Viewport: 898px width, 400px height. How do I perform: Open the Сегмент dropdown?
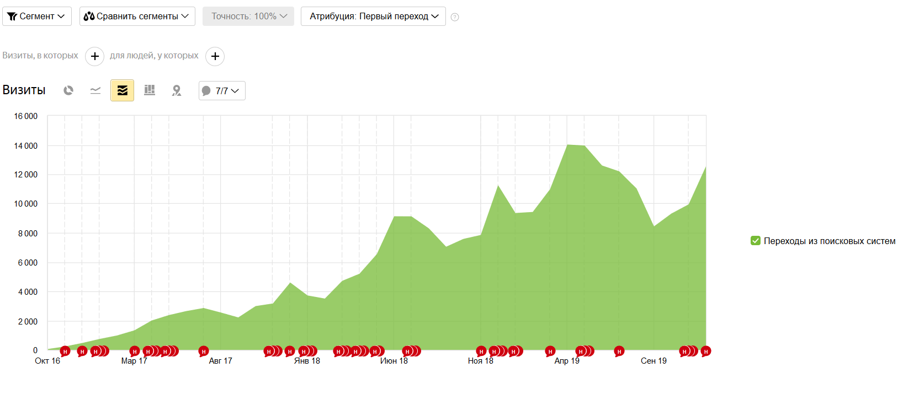pyautogui.click(x=36, y=17)
